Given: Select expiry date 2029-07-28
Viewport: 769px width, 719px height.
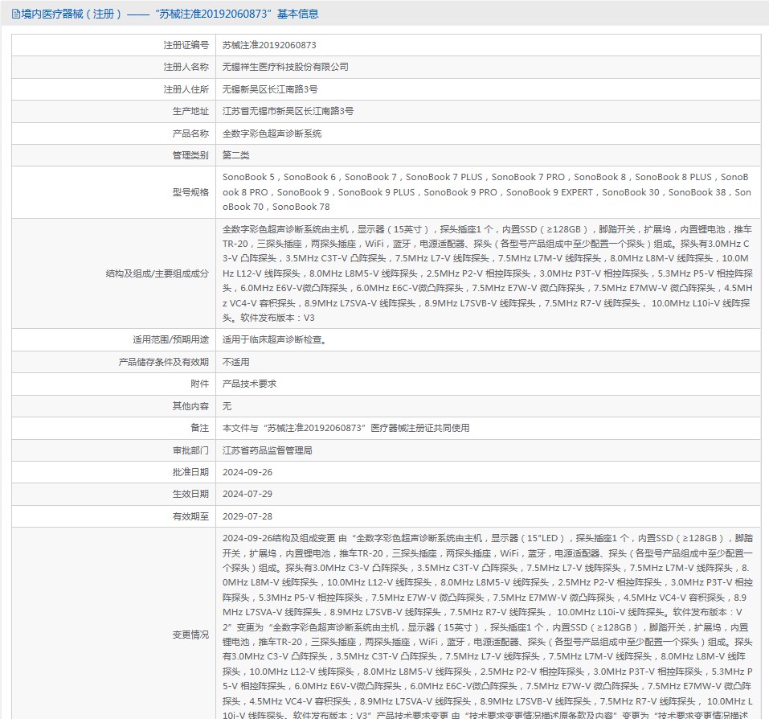Looking at the screenshot, I should coord(247,516).
